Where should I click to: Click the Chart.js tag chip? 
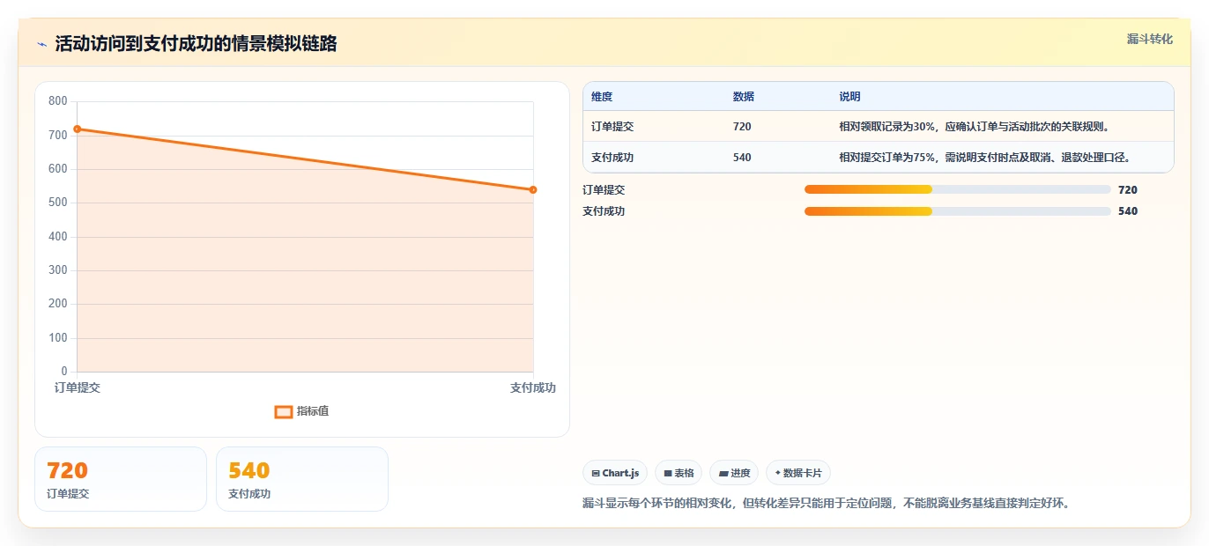[615, 473]
